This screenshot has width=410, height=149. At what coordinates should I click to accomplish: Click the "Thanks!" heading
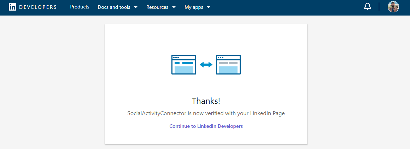[206, 101]
